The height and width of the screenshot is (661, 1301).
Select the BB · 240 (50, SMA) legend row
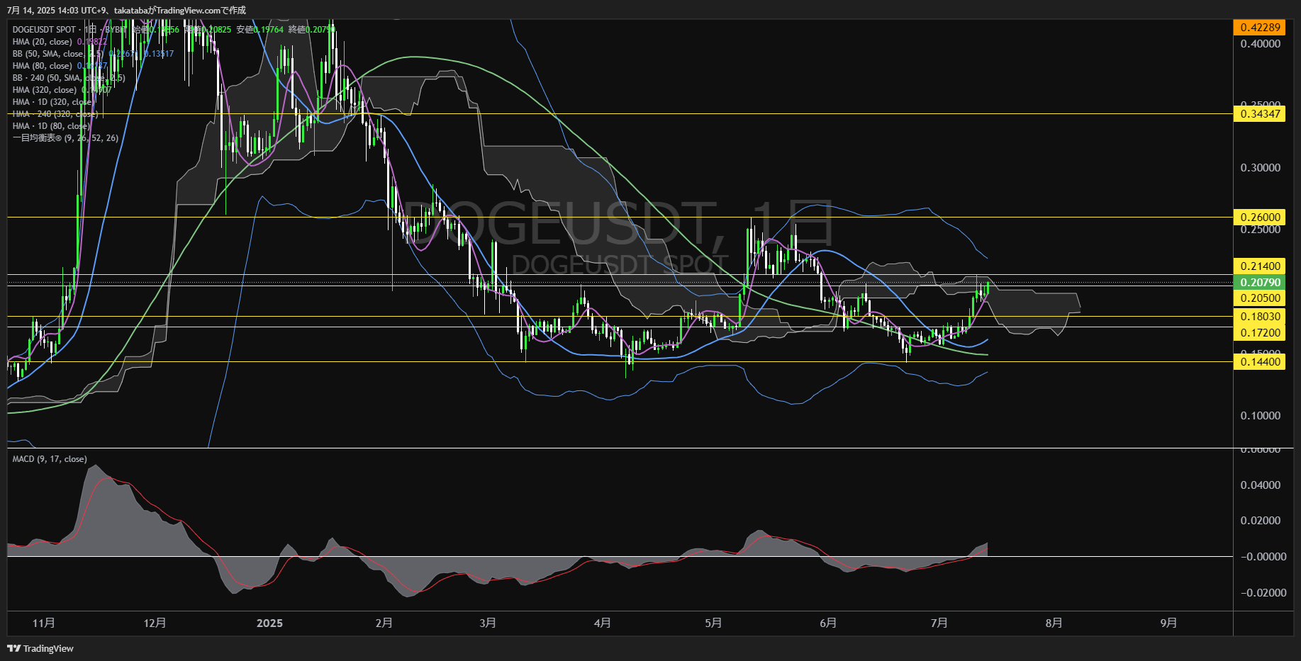[x=69, y=78]
